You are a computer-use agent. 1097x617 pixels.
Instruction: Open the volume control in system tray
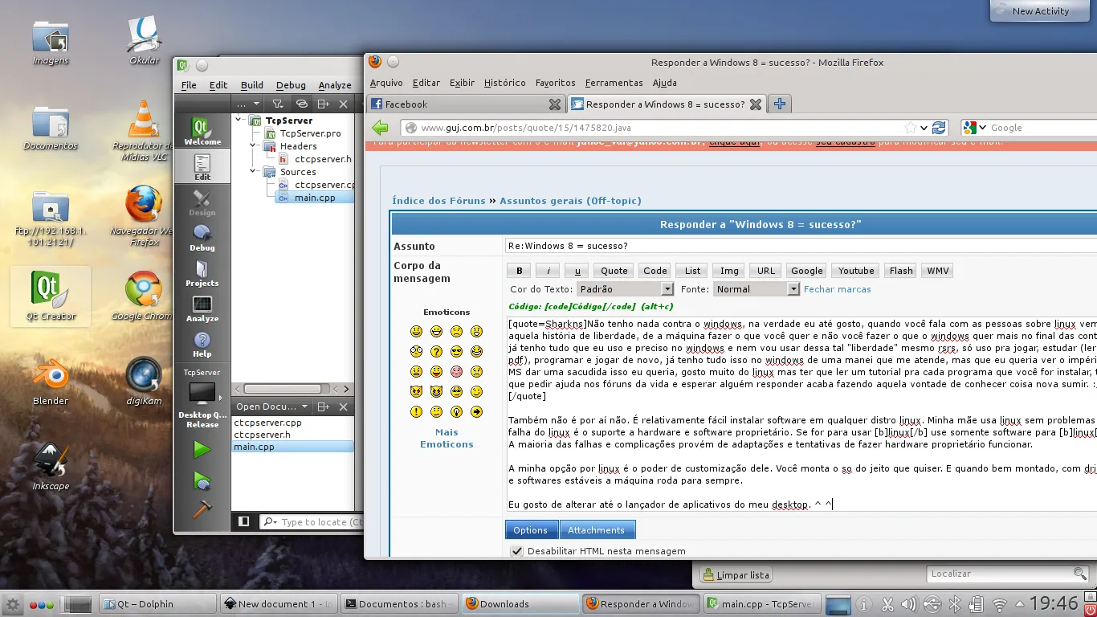coord(910,604)
